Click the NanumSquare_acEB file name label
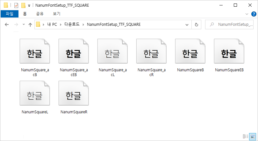This screenshot has width=258, height=141. 74,72
